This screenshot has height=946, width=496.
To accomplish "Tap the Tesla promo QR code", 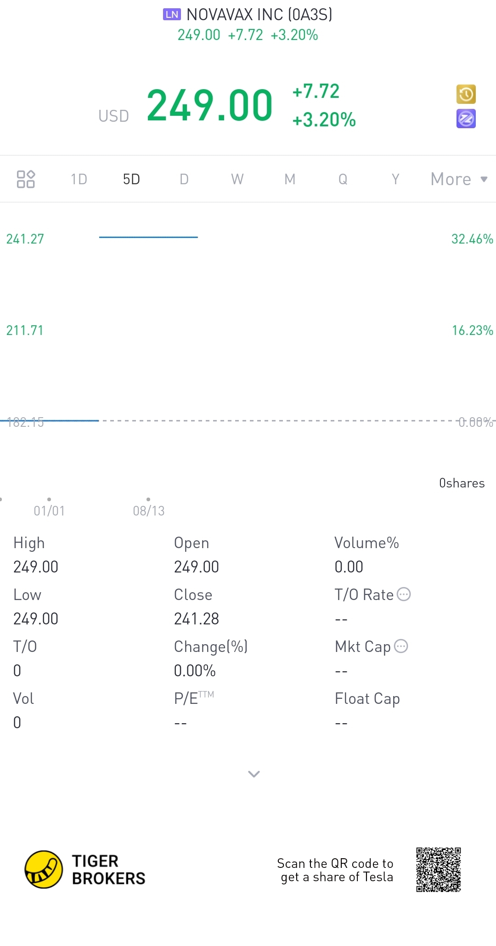I will [x=439, y=870].
